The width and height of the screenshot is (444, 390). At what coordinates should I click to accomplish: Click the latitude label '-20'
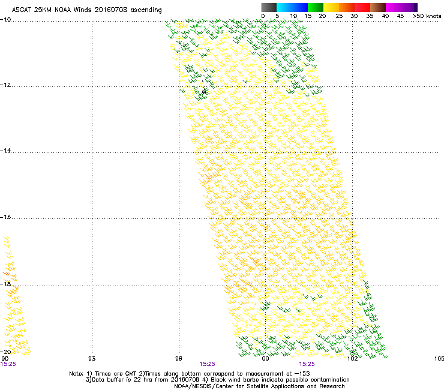tap(6, 352)
